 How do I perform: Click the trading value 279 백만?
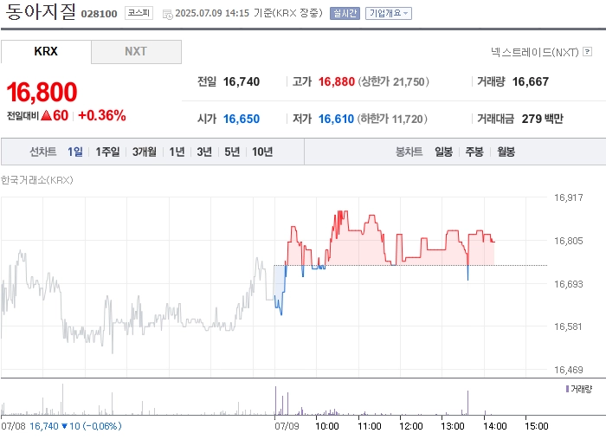coord(542,119)
